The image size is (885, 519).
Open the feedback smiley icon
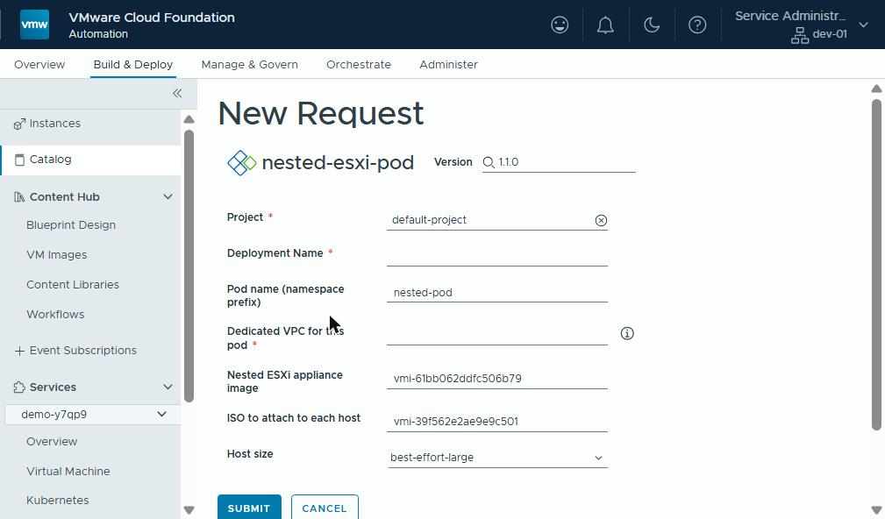(x=560, y=25)
